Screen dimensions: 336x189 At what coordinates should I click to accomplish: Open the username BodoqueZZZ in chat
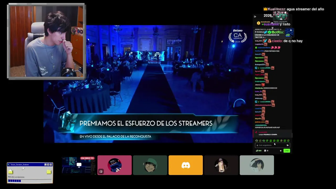click(260, 64)
